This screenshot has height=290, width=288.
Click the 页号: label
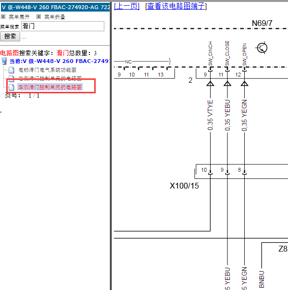pos(13,96)
